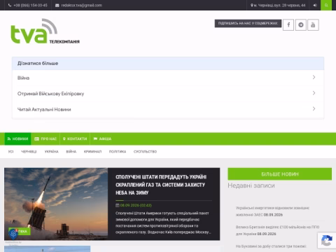The height and width of the screenshot is (252, 336).
Task: Click the redaktor.tva email address
Action: click(82, 5)
